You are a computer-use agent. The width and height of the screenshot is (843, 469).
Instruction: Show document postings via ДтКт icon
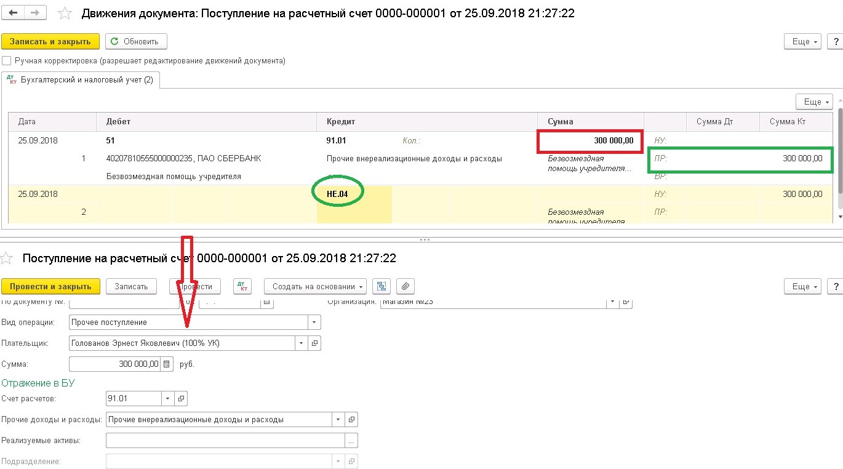click(x=243, y=286)
